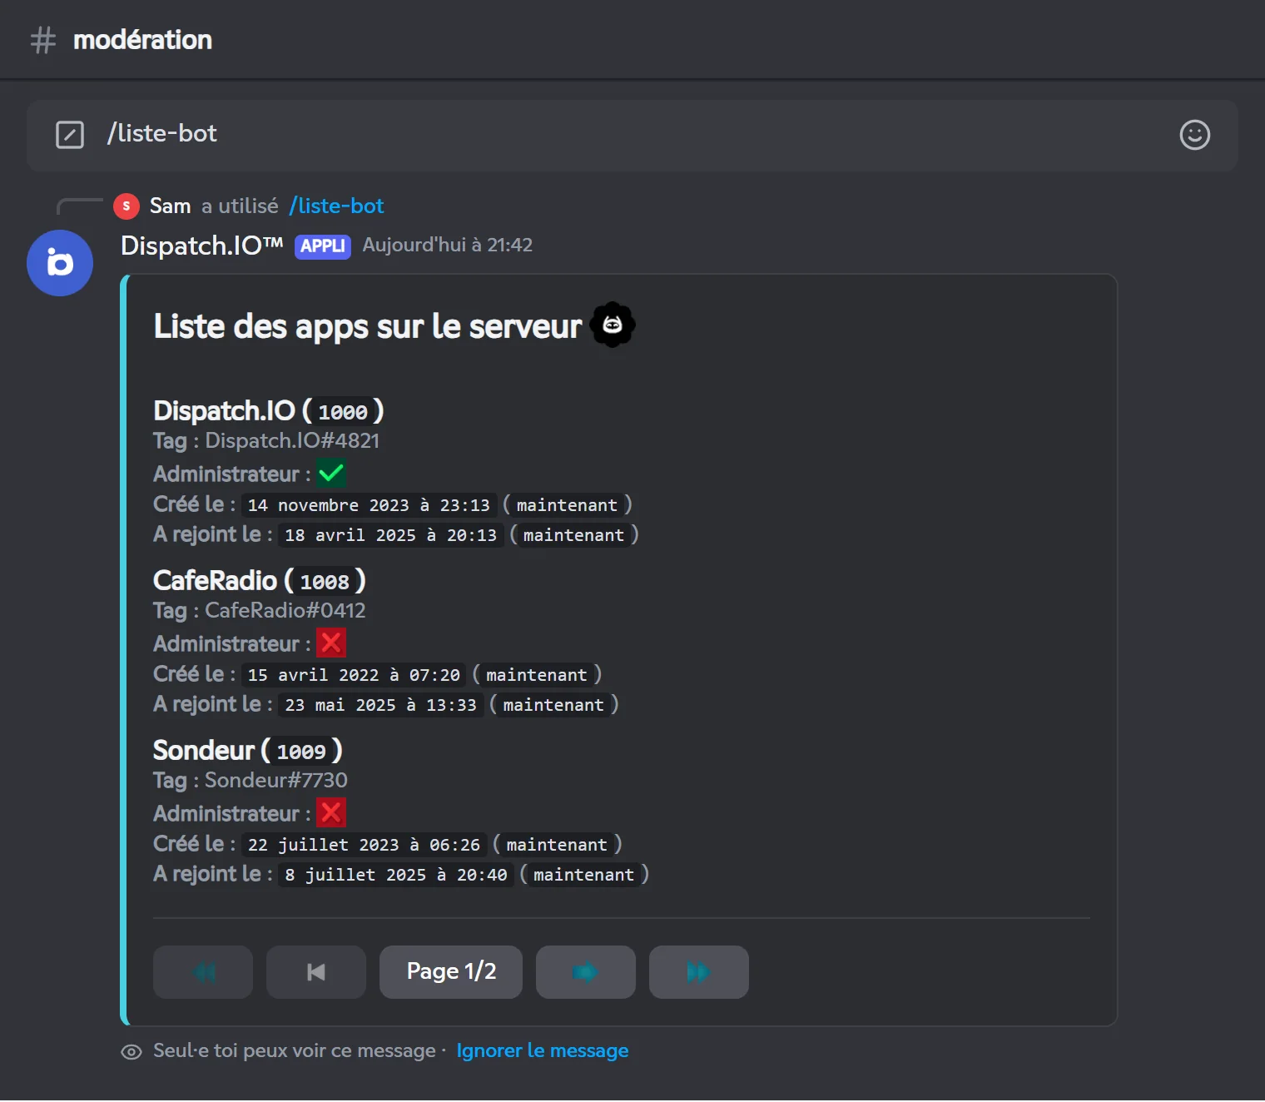Click the tag Sondeur#7730
The image size is (1265, 1102).
point(276,781)
